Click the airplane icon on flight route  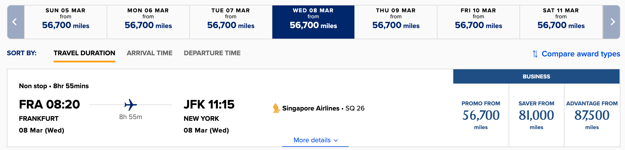[x=130, y=105]
